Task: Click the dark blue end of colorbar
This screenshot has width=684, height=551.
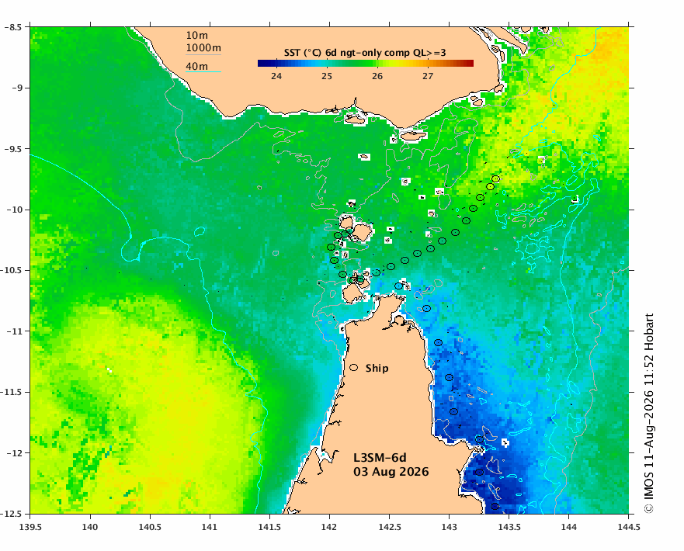Action: tap(262, 63)
